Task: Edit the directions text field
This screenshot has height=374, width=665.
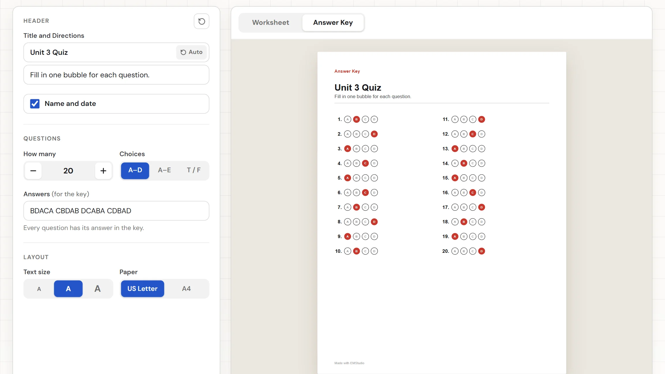Action: pos(116,75)
